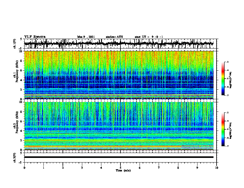Click inside the ch.2 spectrogram panel

pos(119,126)
